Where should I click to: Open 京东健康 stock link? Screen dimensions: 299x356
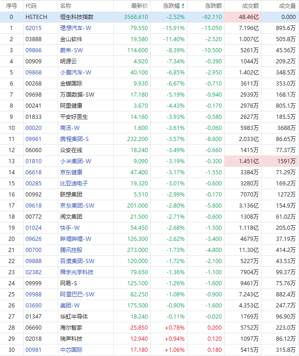[x=71, y=172]
